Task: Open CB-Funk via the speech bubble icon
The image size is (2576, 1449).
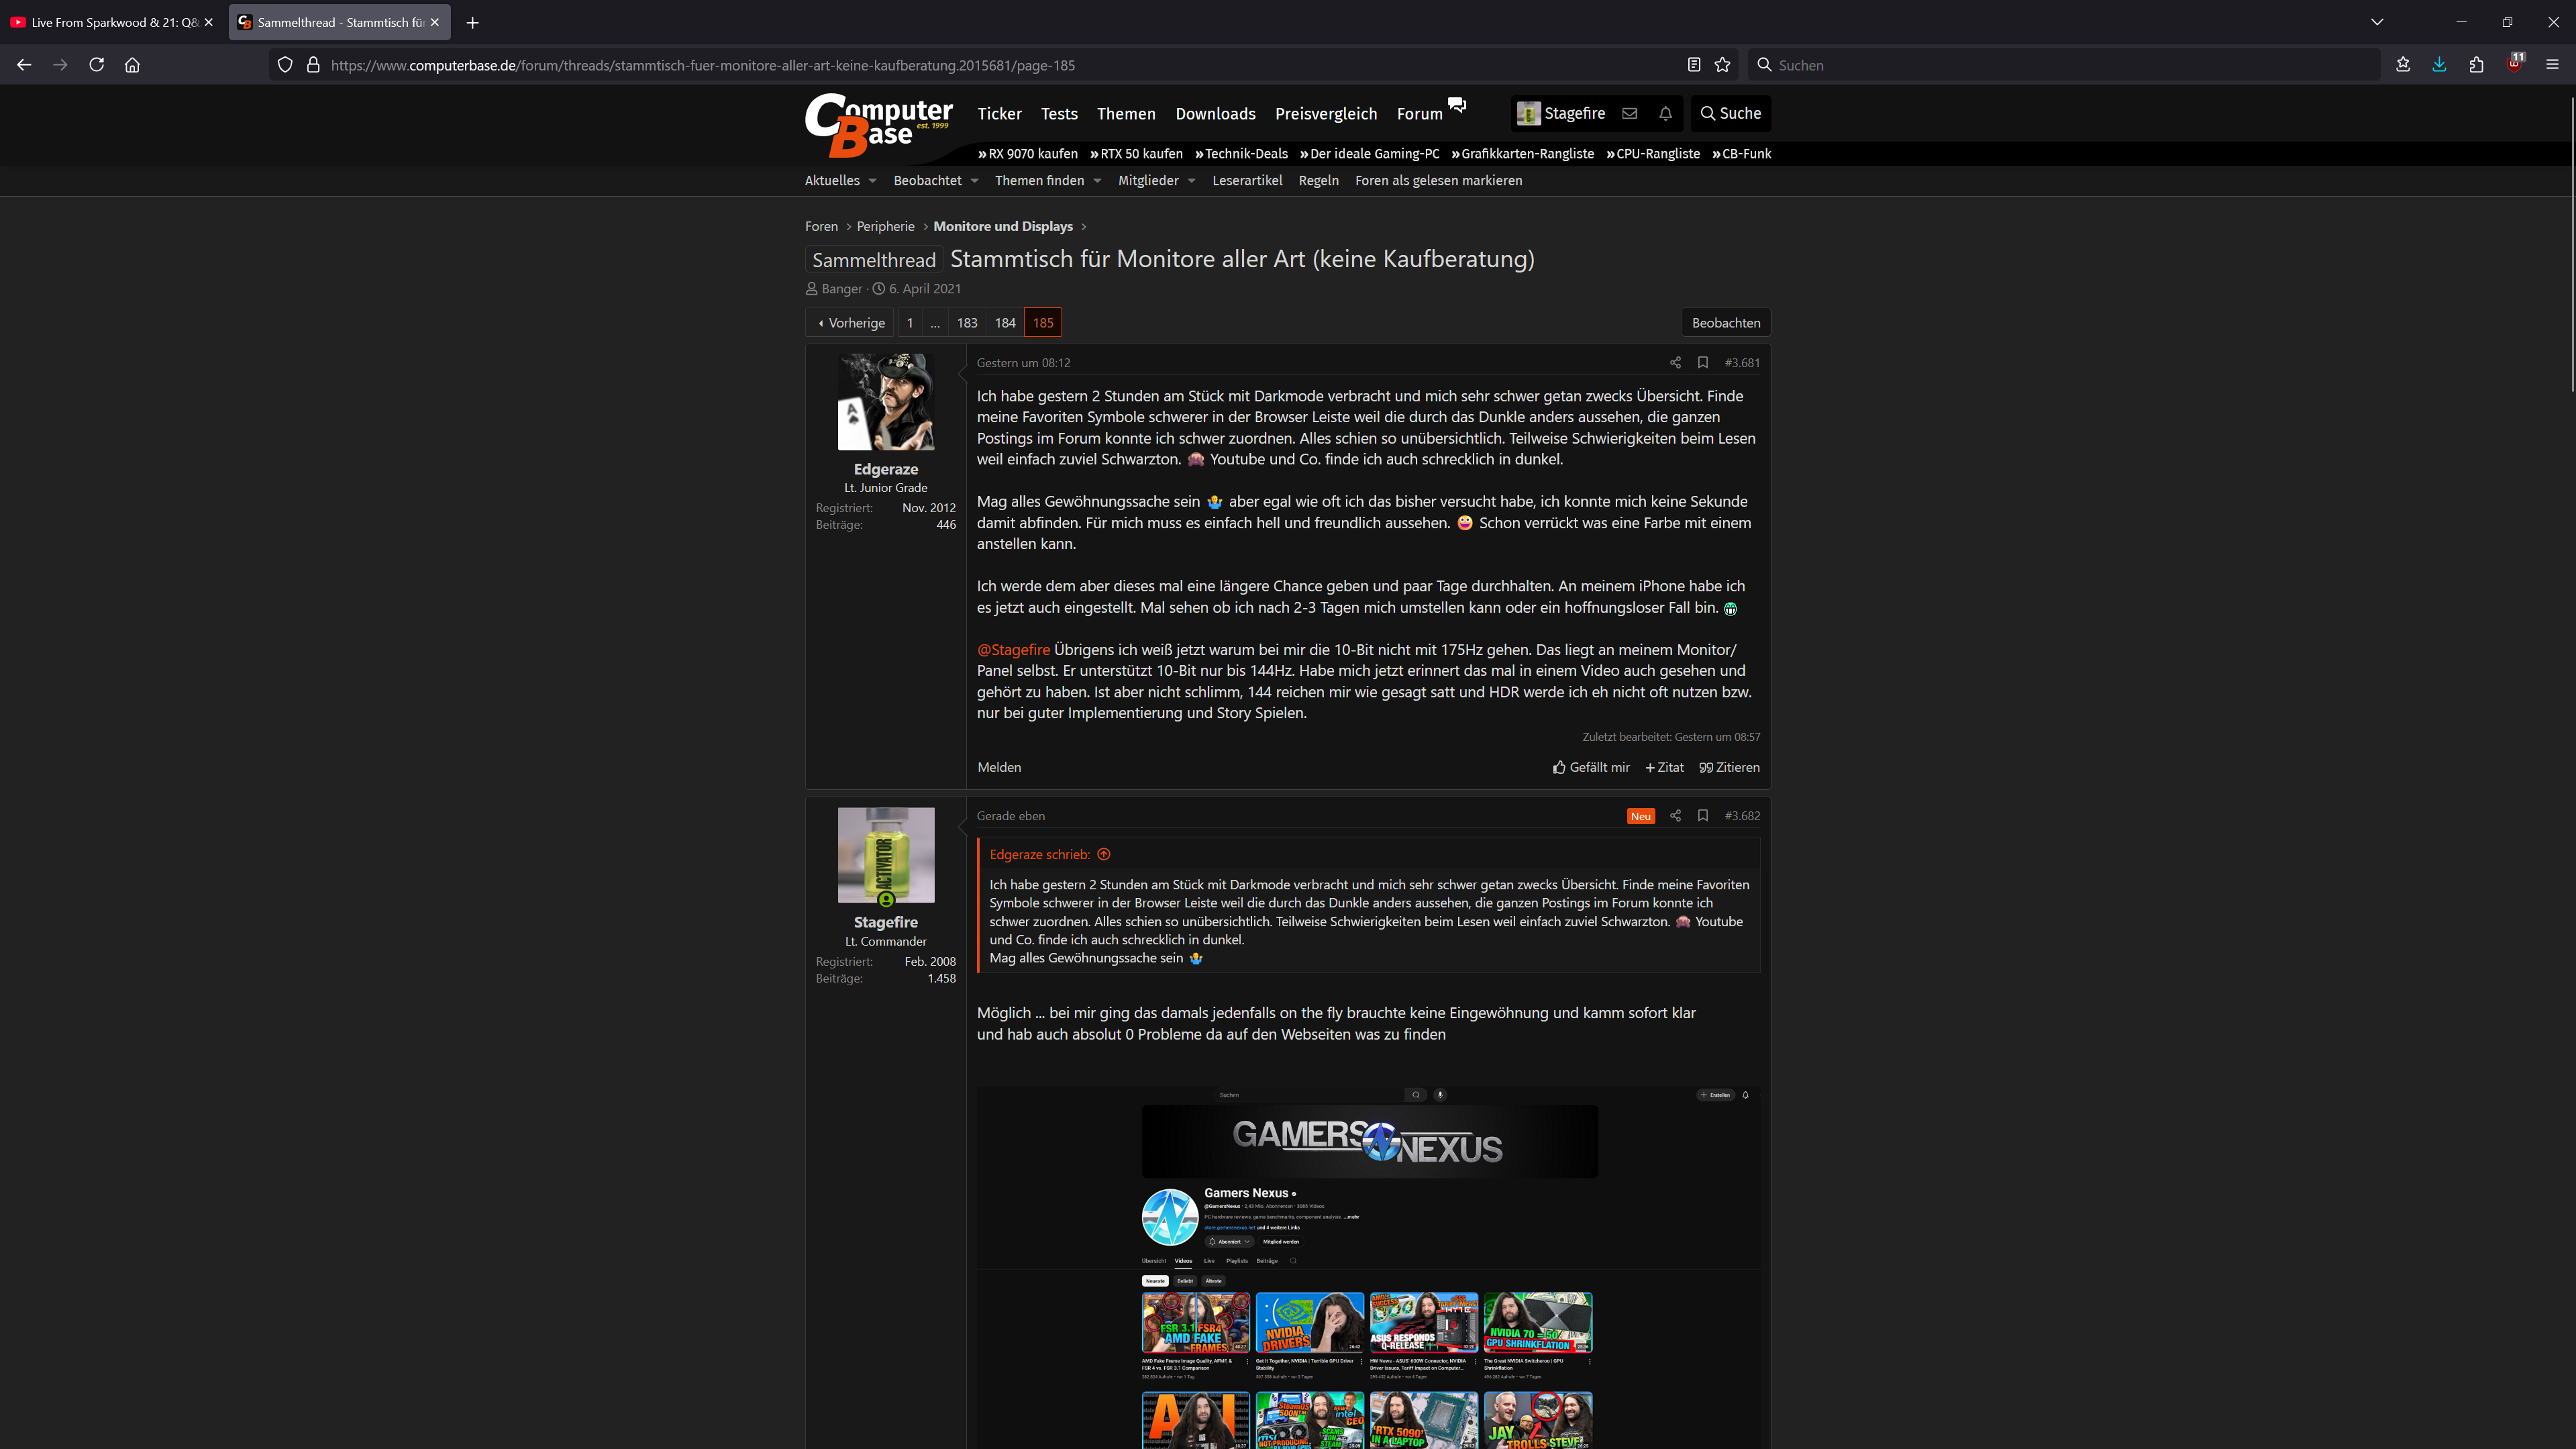Action: 1457,105
